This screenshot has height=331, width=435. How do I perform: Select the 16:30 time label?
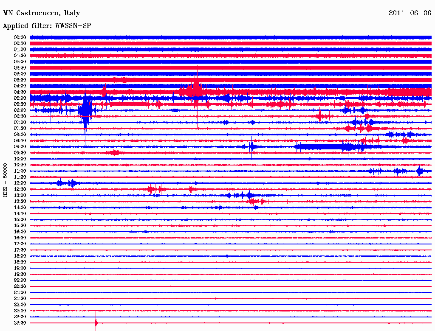pos(20,238)
